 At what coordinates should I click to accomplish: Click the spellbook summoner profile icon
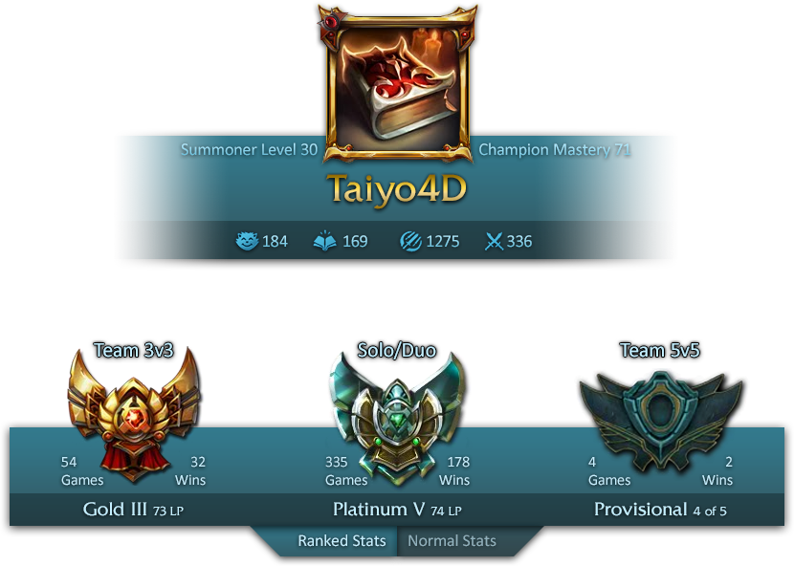click(398, 83)
